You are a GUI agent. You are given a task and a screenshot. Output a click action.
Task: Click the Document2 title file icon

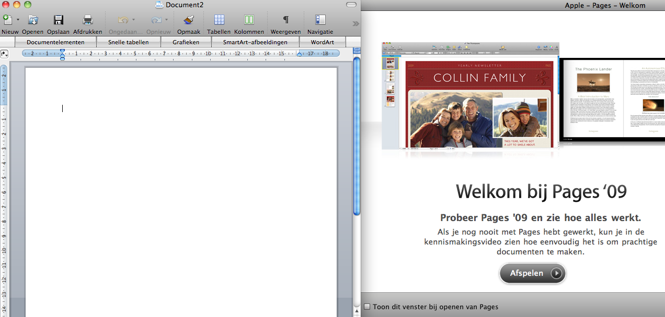pyautogui.click(x=159, y=5)
